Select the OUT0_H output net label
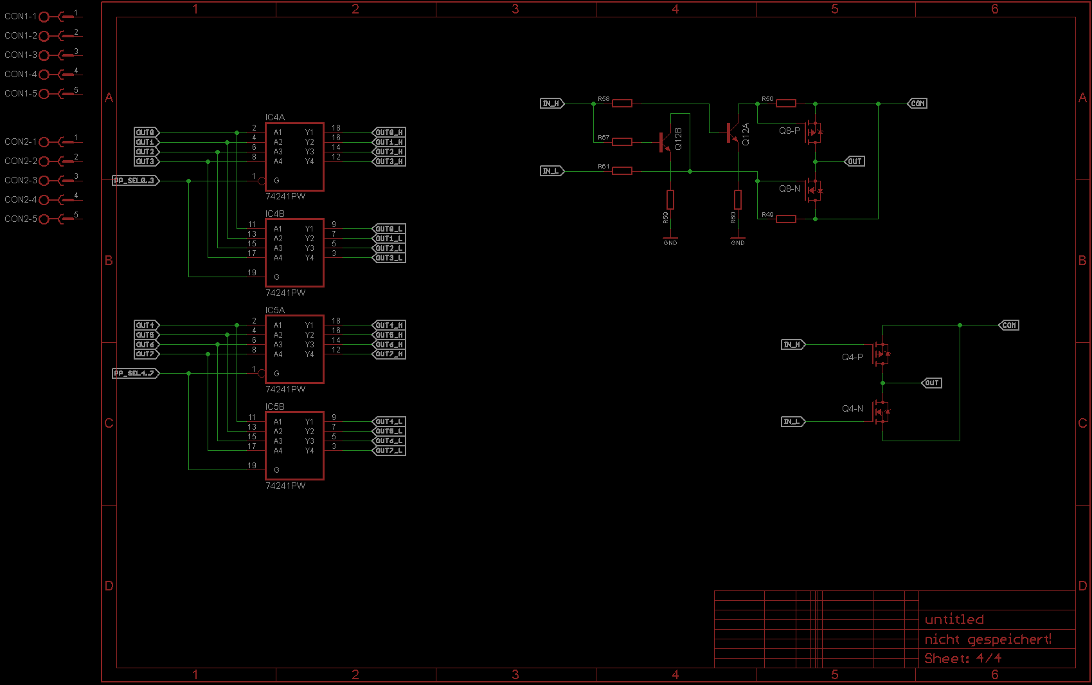The height and width of the screenshot is (685, 1092). pyautogui.click(x=389, y=132)
